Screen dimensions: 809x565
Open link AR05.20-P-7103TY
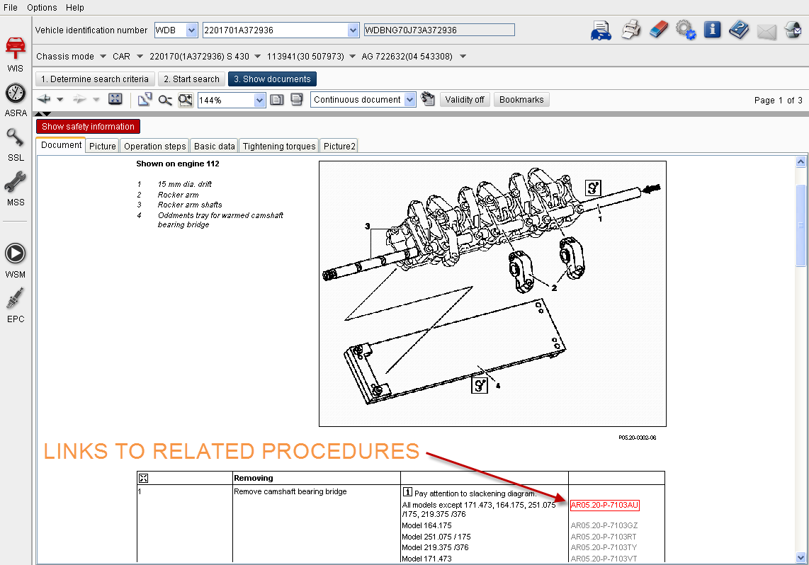[604, 547]
